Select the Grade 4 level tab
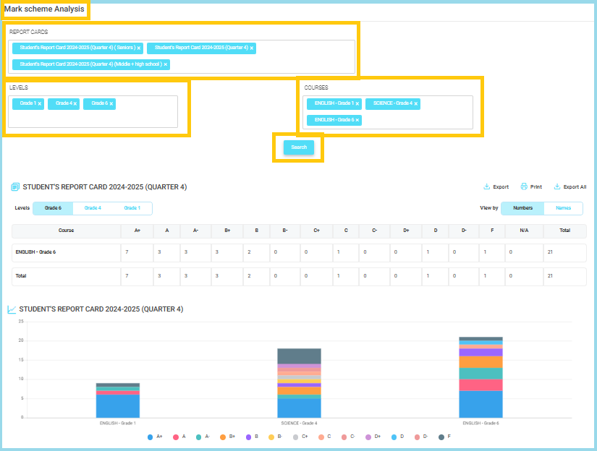Screen dimensions: 597x451 tap(93, 208)
